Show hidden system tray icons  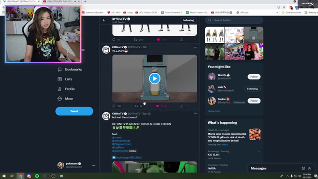287,176
